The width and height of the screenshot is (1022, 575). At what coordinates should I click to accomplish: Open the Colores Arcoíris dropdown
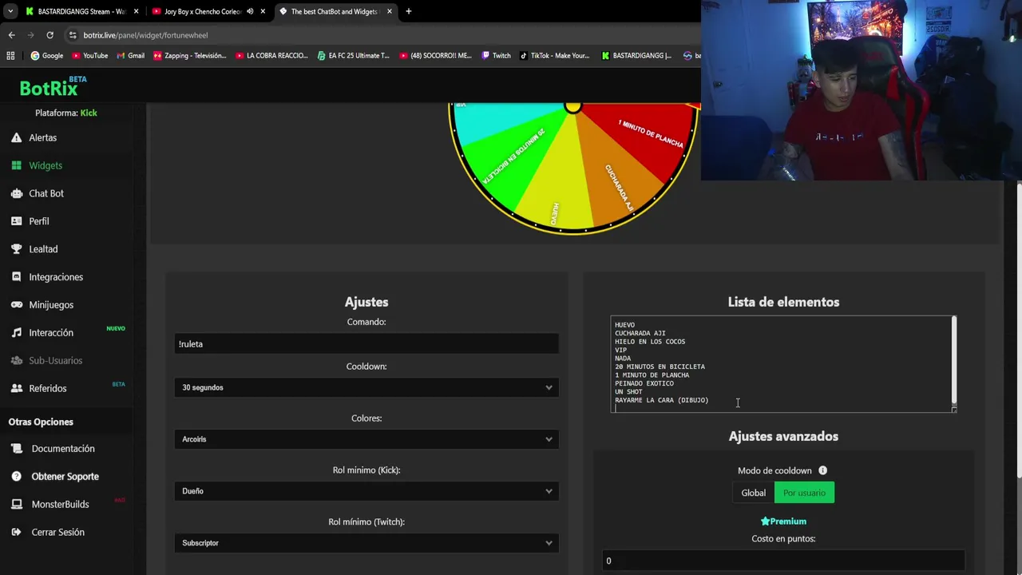coord(366,439)
